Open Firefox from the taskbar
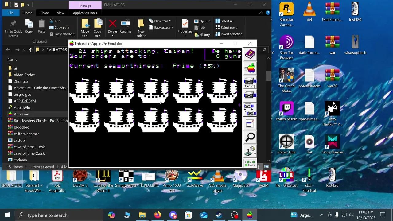The image size is (393, 221). (158, 215)
